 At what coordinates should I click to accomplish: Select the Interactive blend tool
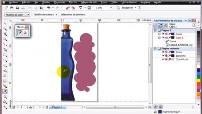[5, 86]
